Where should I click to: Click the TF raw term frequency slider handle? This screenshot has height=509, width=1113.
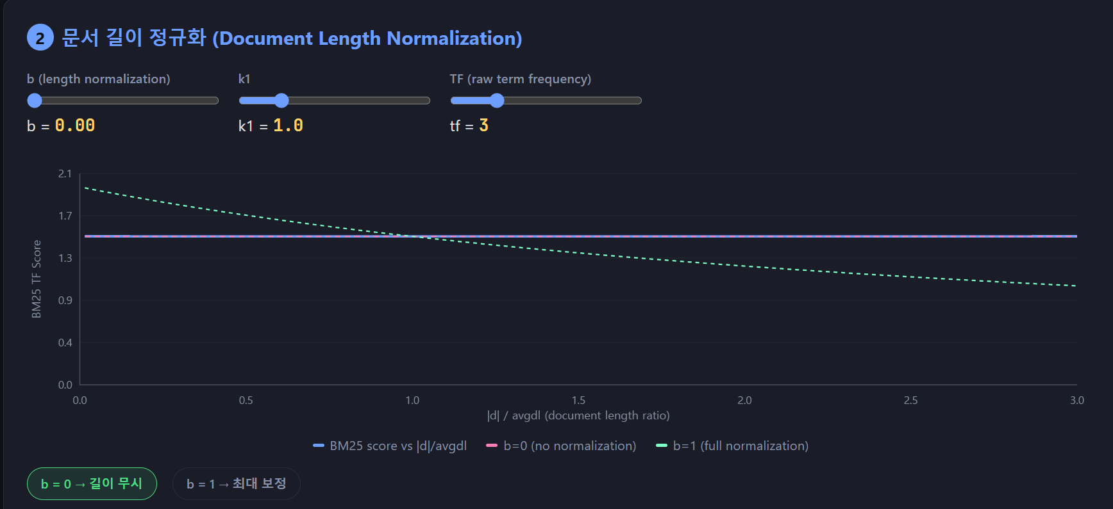(497, 101)
